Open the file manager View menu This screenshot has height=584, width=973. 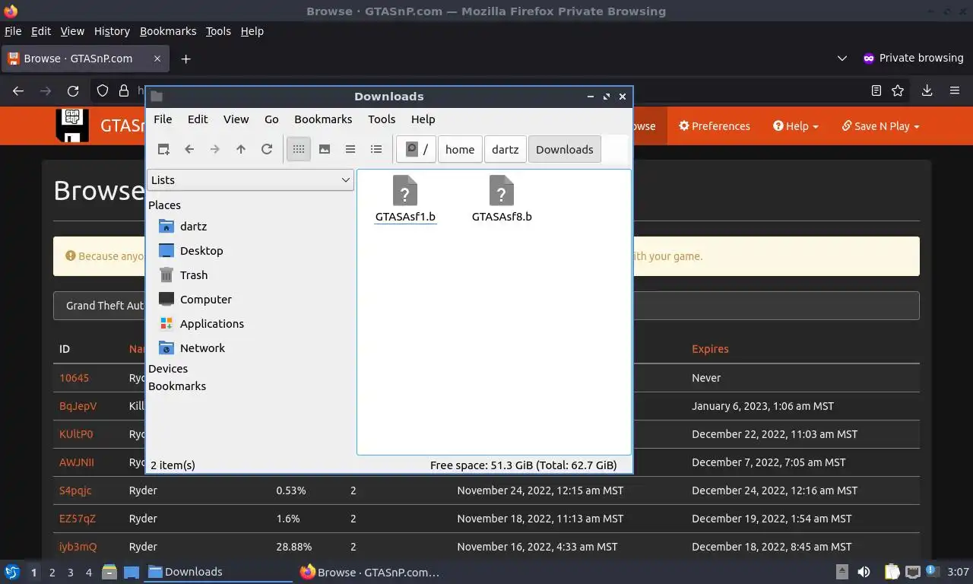[236, 119]
